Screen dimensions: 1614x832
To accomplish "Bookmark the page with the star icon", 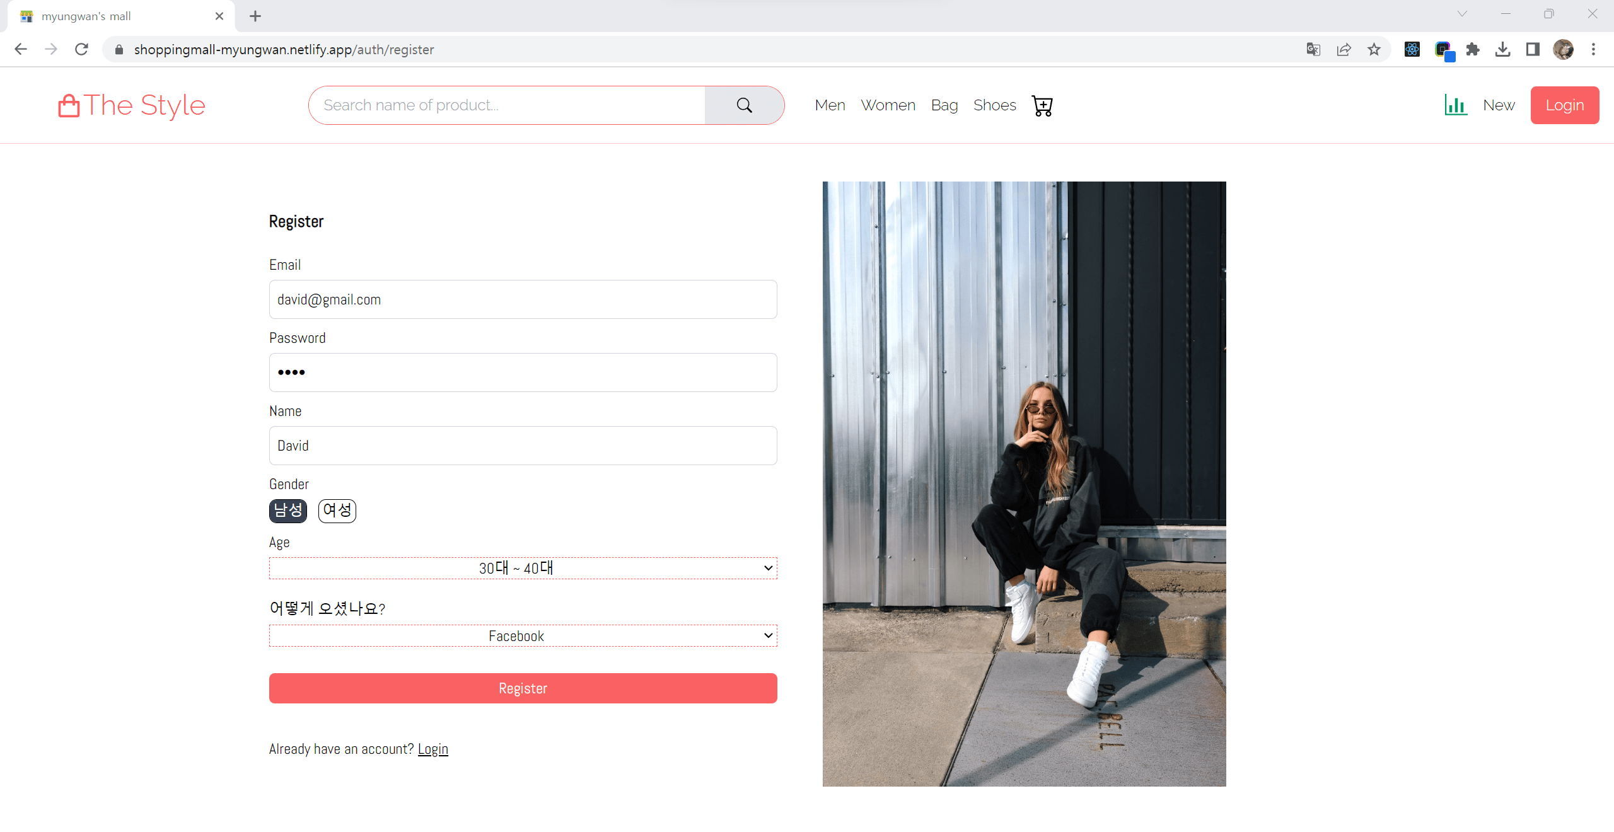I will click(x=1374, y=49).
